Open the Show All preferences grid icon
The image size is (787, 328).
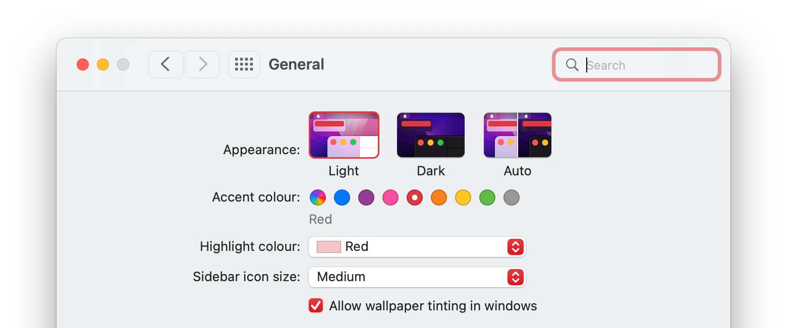244,64
